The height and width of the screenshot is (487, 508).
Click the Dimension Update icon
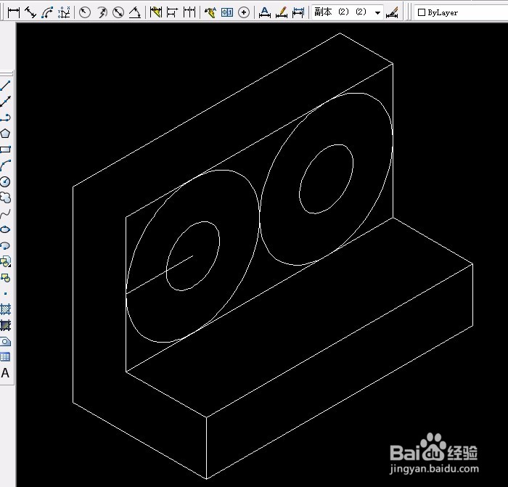(x=298, y=12)
